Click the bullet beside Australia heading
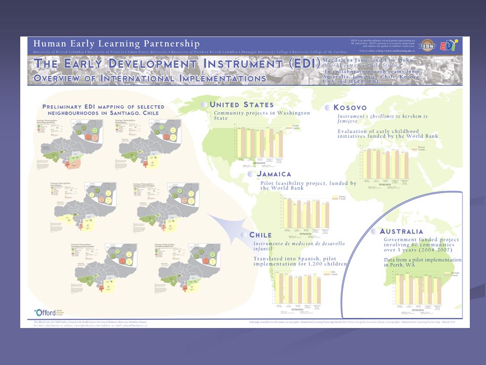The width and height of the screenshot is (486, 365). [374, 231]
